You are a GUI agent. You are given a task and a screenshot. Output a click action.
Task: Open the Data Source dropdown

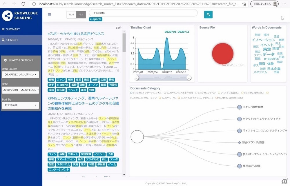pos(21,75)
